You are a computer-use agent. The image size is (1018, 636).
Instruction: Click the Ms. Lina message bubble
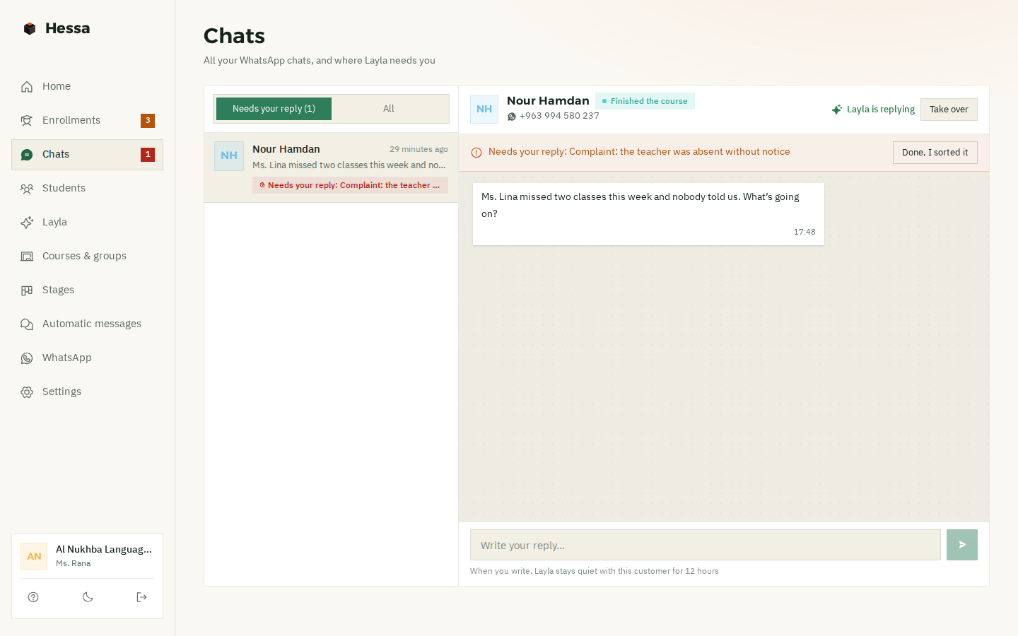(x=648, y=214)
